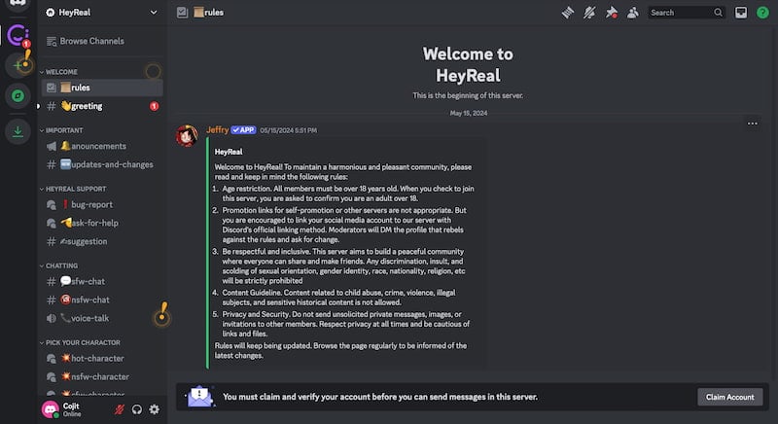Select the rules channel
This screenshot has height=424, width=778.
pos(102,88)
